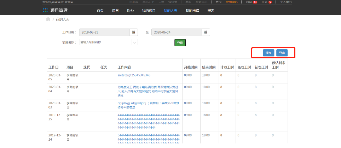Click 计费工时 column header
Screen dimensions: 341x148
click(227, 67)
